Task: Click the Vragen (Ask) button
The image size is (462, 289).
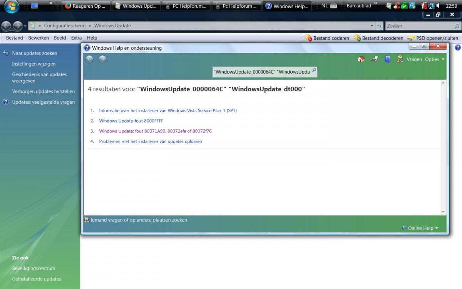Action: tap(410, 59)
